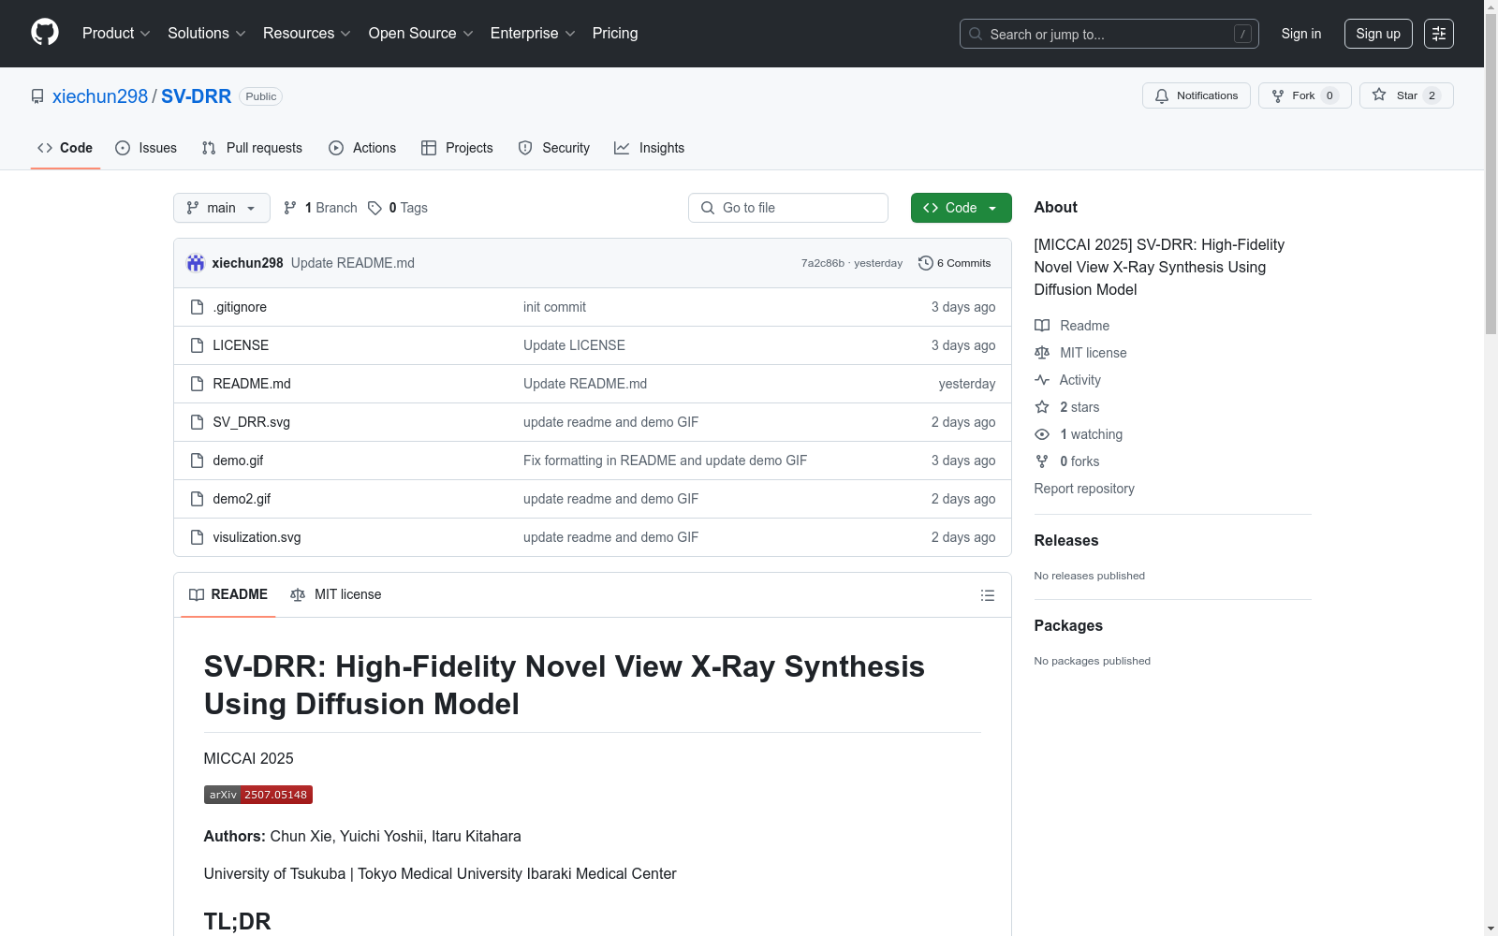Open the appearance settings icon button

tap(1439, 34)
